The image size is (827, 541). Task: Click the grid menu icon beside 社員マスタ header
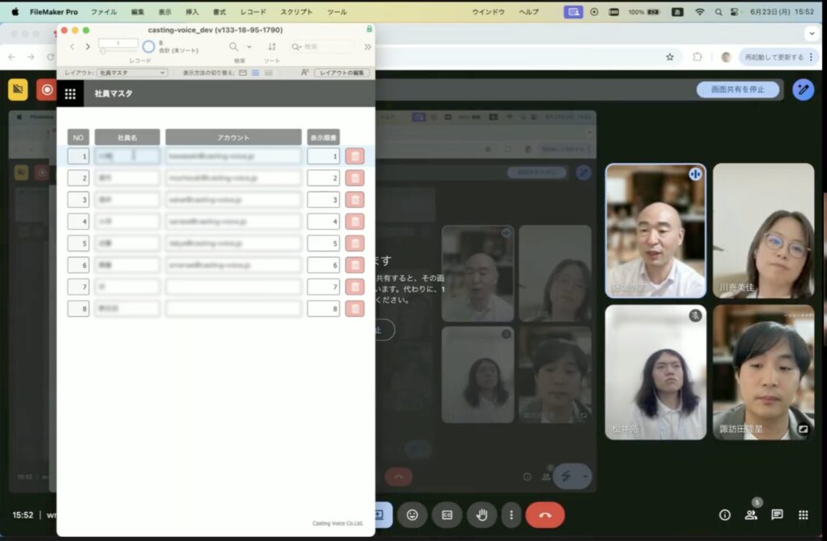coord(70,94)
